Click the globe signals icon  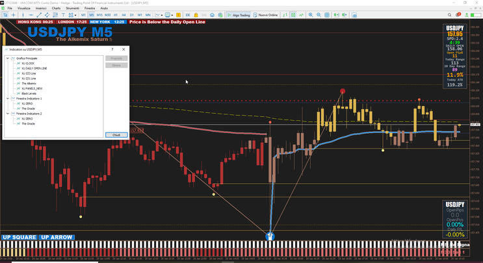tap(220, 15)
